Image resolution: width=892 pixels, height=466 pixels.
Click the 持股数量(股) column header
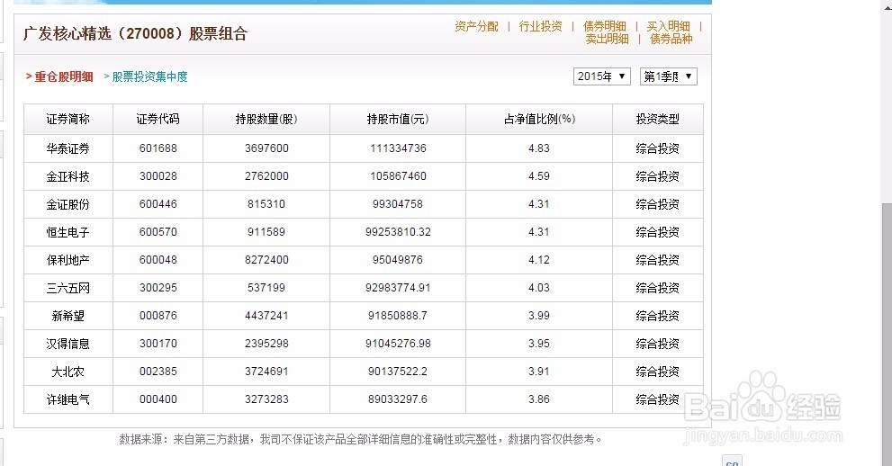[x=266, y=119]
